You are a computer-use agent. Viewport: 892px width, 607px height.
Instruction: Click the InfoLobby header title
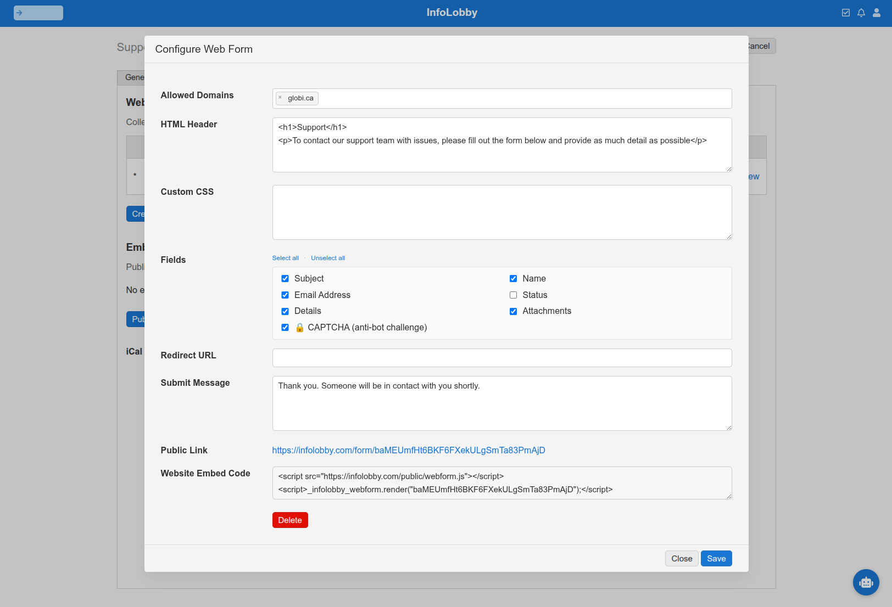pos(452,13)
